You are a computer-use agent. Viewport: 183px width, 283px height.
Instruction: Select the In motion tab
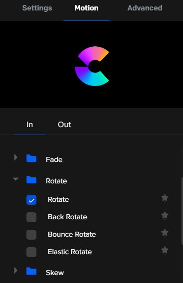pyautogui.click(x=29, y=125)
